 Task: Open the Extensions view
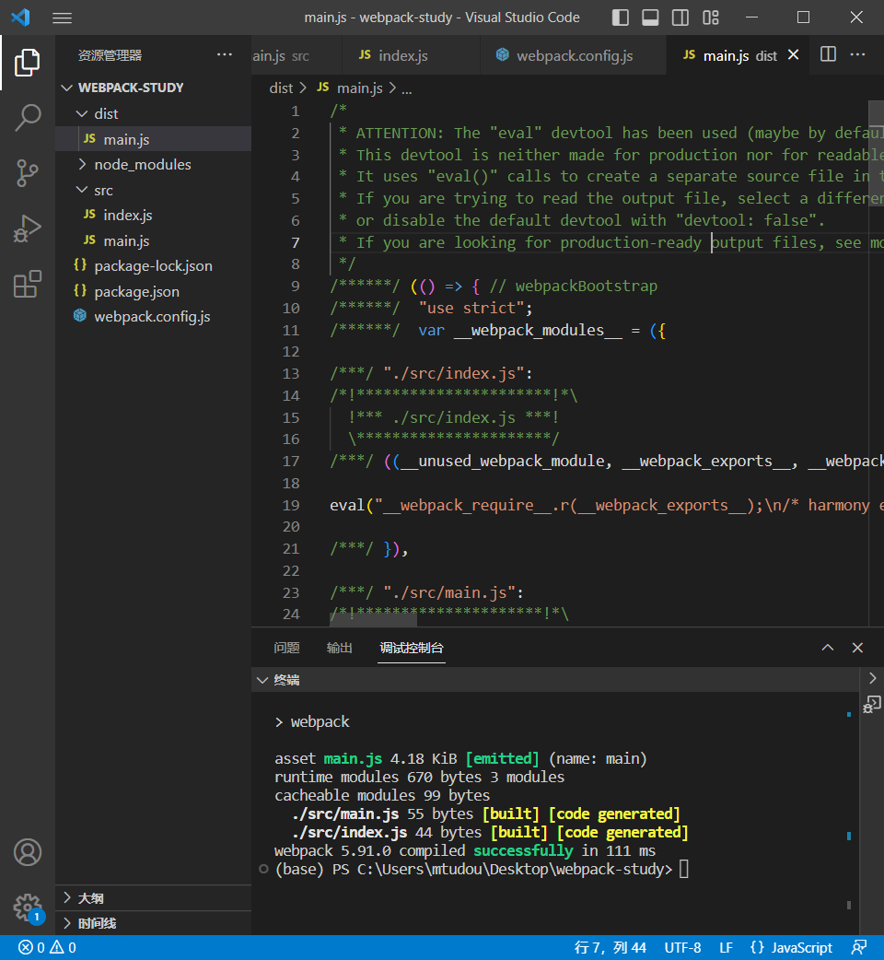point(28,285)
